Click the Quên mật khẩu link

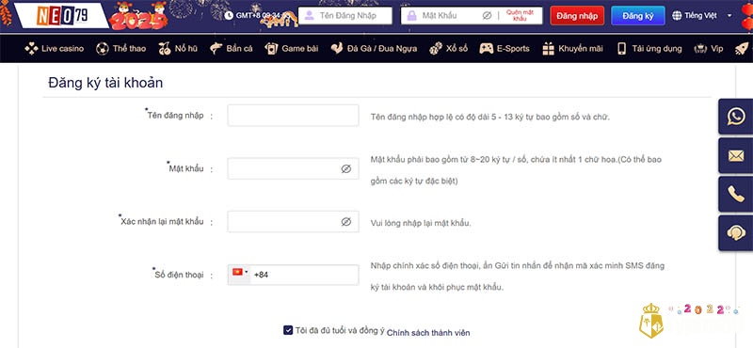(521, 15)
